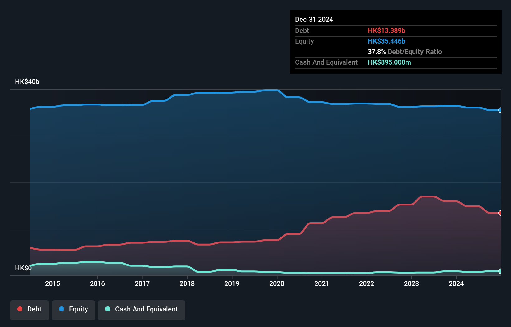Select the 2020 label on the x-axis
511x327 pixels.
coord(277,283)
